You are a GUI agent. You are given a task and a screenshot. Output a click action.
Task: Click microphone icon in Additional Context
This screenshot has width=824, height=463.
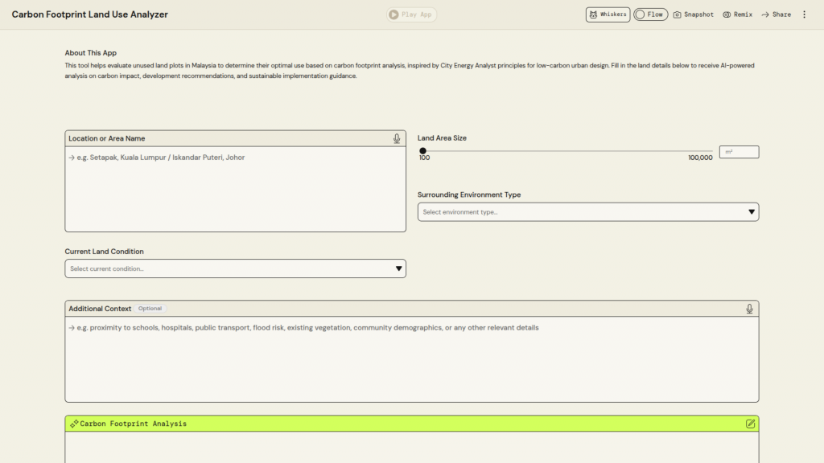[749, 309]
